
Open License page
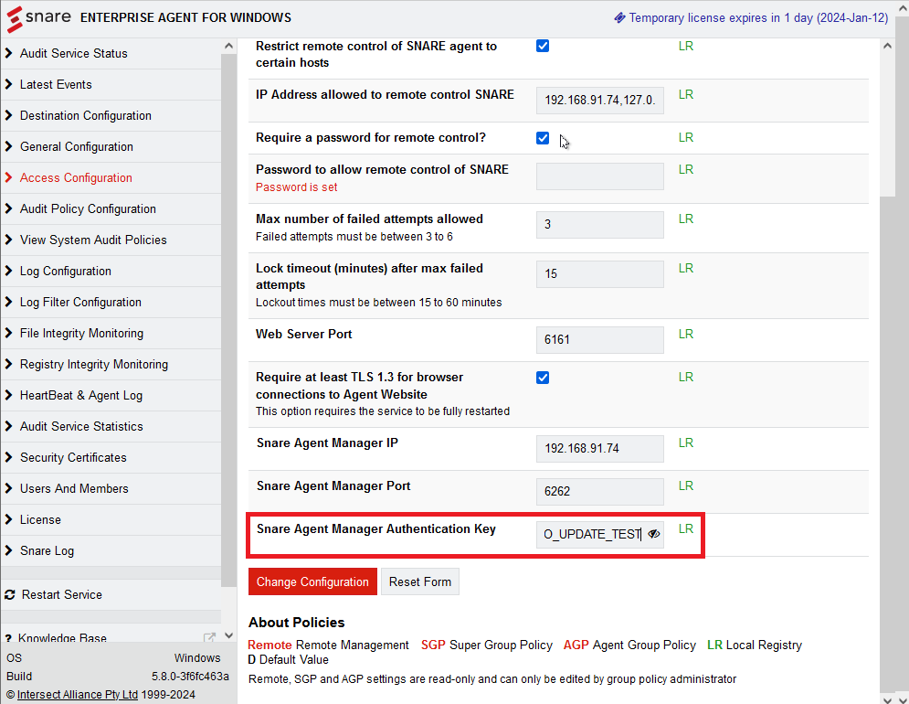(x=40, y=519)
